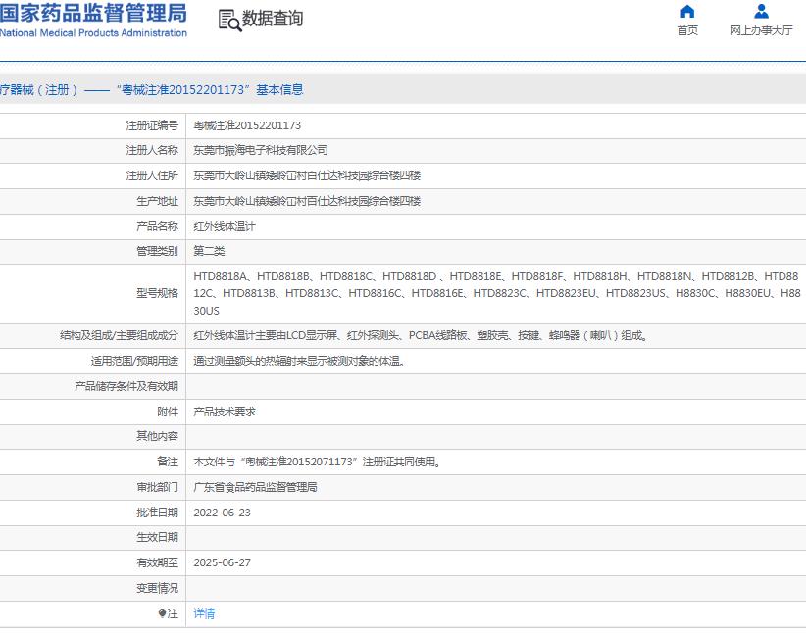Click the composition text mentioning LCD显示屏
The width and height of the screenshot is (806, 635).
421,335
